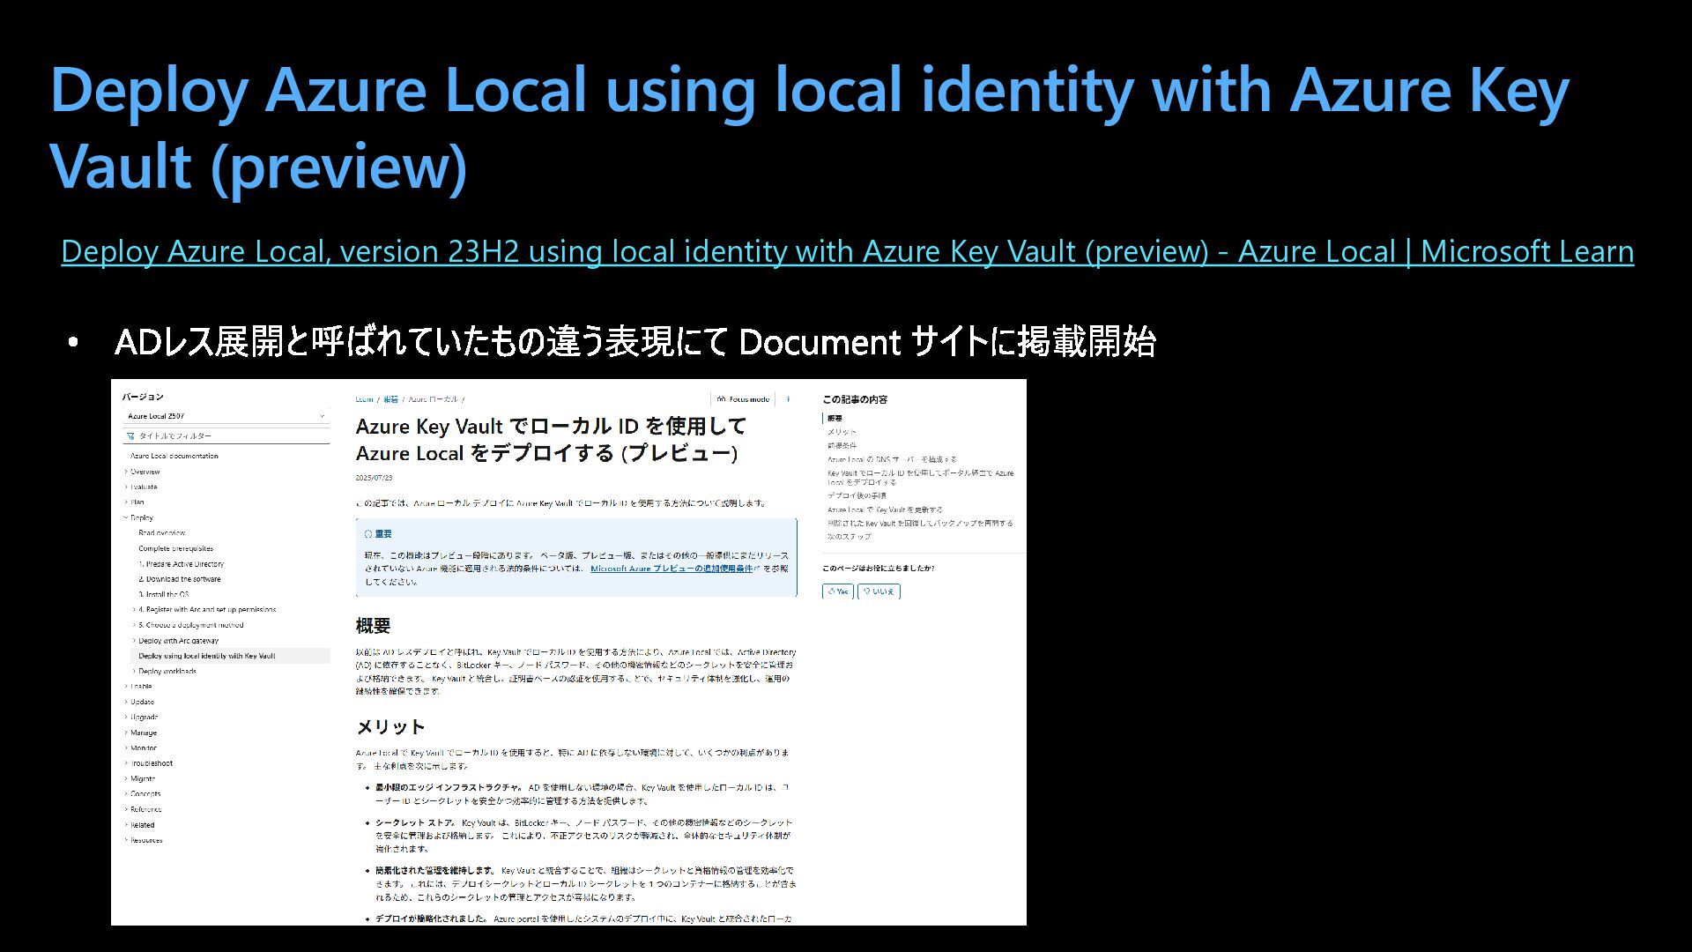1692x952 pixels.
Task: Click the filter funnel icon in sidebar
Action: pos(130,435)
